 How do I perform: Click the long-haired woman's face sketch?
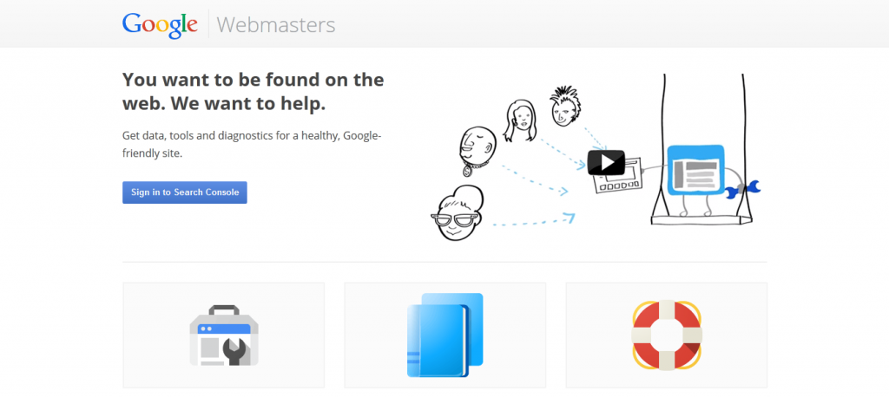point(519,121)
